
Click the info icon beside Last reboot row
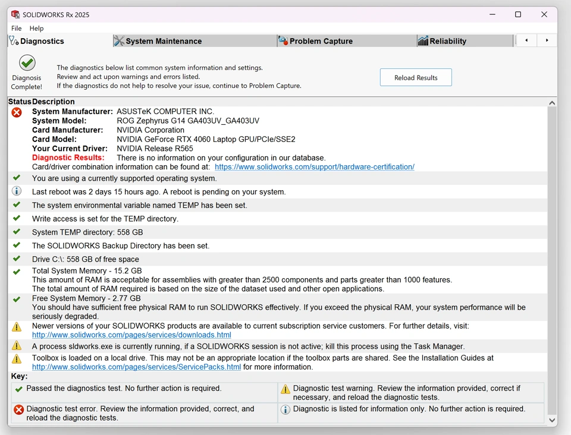point(17,191)
